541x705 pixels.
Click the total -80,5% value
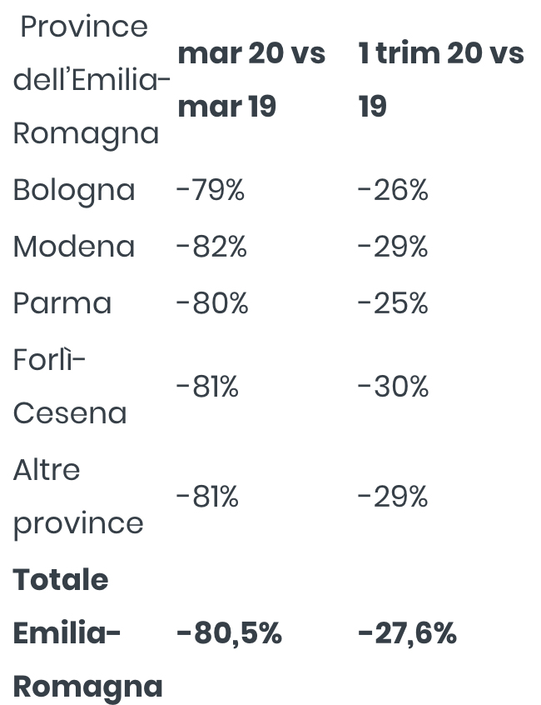tap(229, 633)
